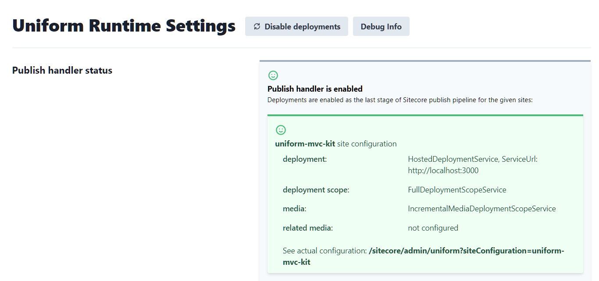Click the media: row label
599x281 pixels.
(294, 209)
